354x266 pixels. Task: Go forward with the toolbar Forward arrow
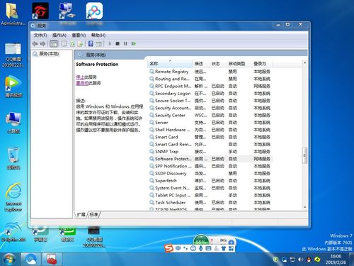point(42,44)
